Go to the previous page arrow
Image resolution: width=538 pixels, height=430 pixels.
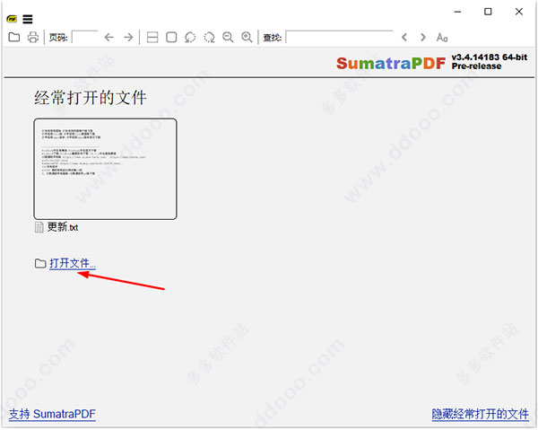coord(109,37)
